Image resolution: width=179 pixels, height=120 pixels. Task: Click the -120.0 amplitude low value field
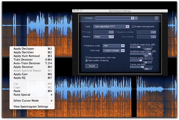[148, 49]
